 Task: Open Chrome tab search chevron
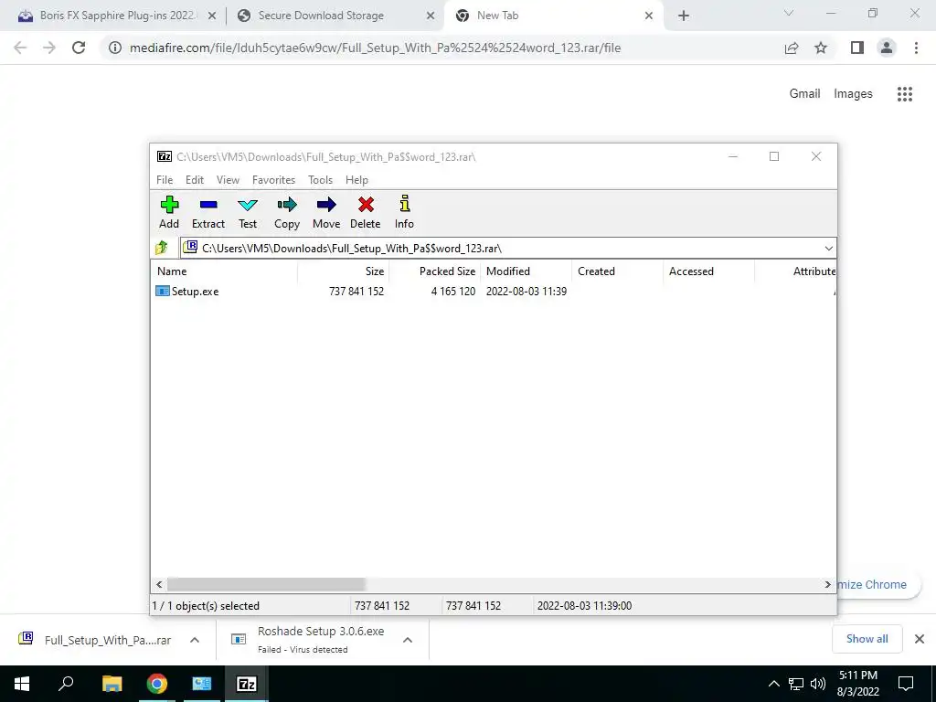pos(789,13)
